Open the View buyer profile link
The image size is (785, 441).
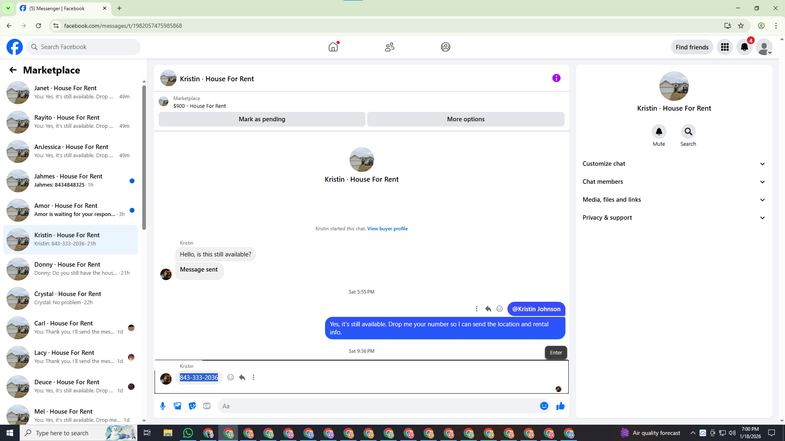click(387, 229)
